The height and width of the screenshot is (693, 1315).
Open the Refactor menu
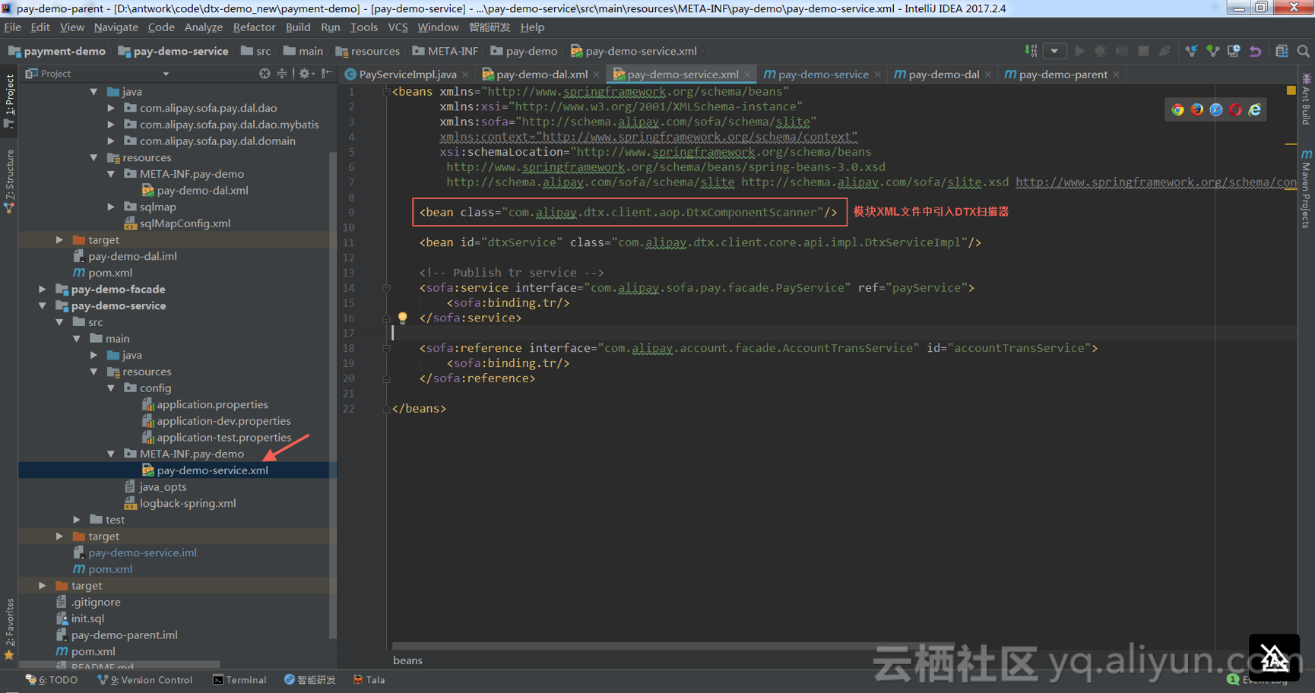click(254, 27)
